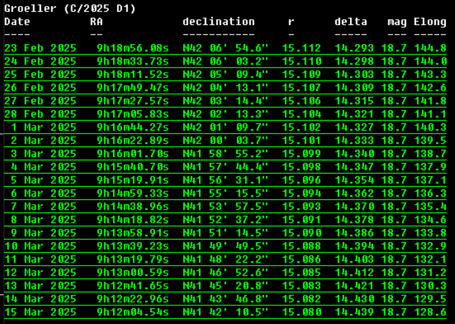Click the 10 Mar 2025 date entry
This screenshot has height=324, width=455.
pyautogui.click(x=40, y=246)
